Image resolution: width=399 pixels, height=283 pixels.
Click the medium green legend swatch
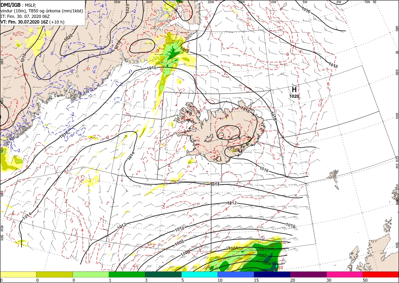click(x=127, y=274)
